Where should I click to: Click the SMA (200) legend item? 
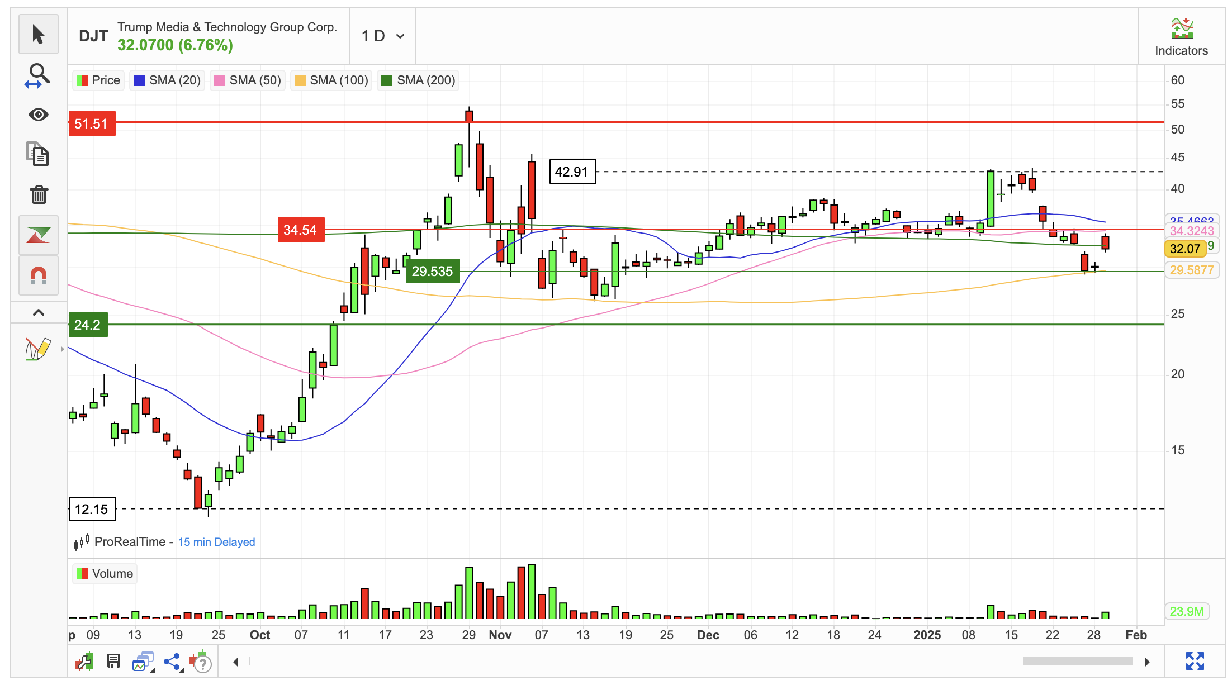pos(418,80)
